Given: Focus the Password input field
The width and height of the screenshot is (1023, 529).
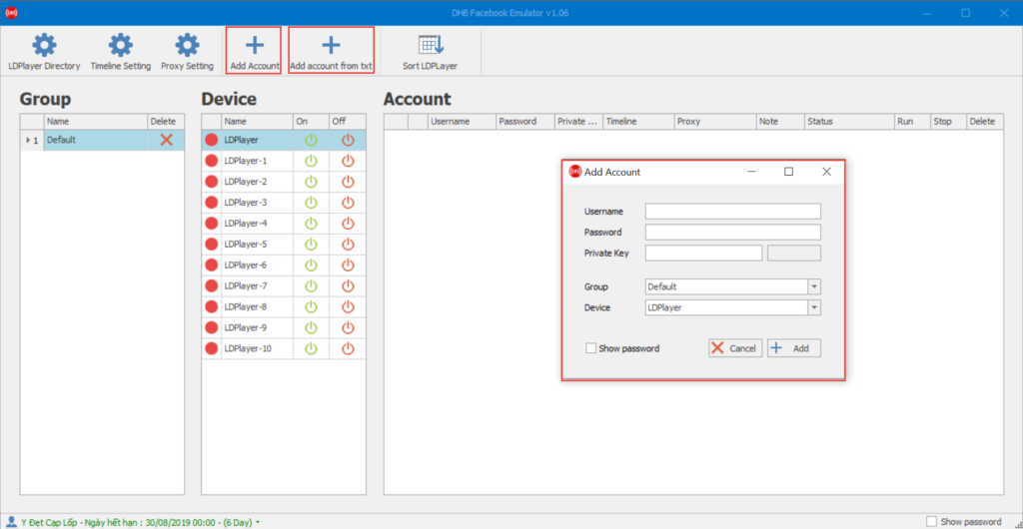Looking at the screenshot, I should point(732,233).
